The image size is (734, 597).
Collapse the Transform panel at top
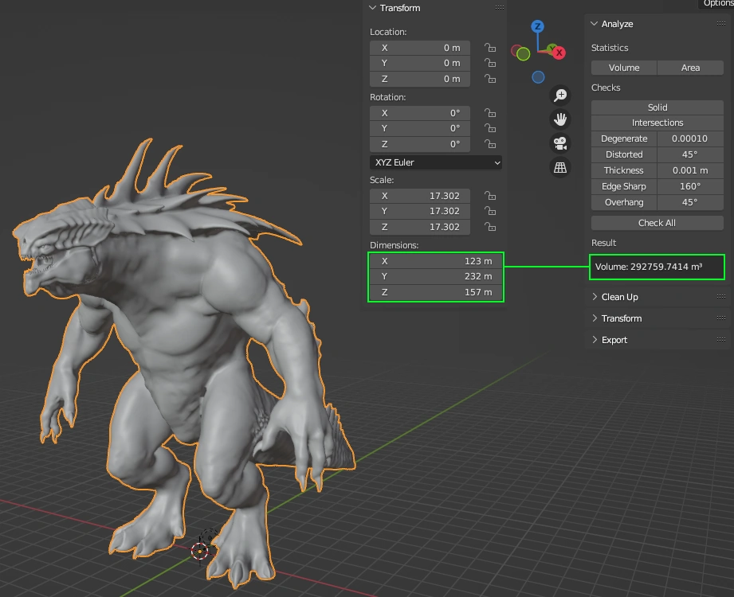[373, 7]
